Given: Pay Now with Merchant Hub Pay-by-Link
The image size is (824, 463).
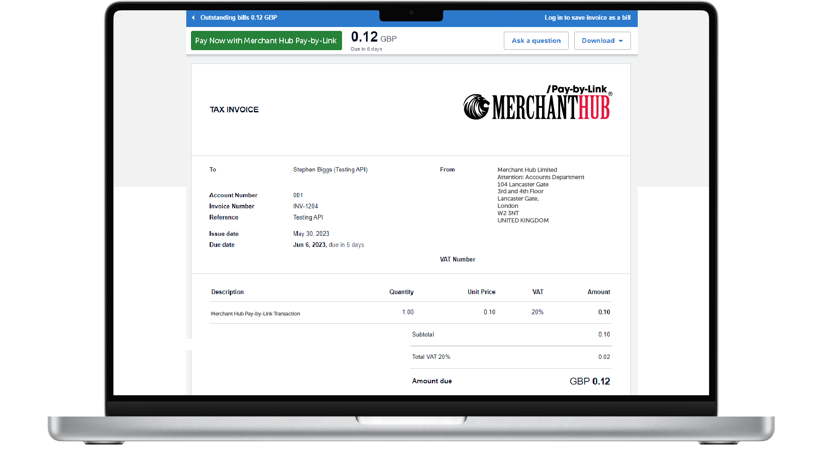Looking at the screenshot, I should tap(266, 41).
